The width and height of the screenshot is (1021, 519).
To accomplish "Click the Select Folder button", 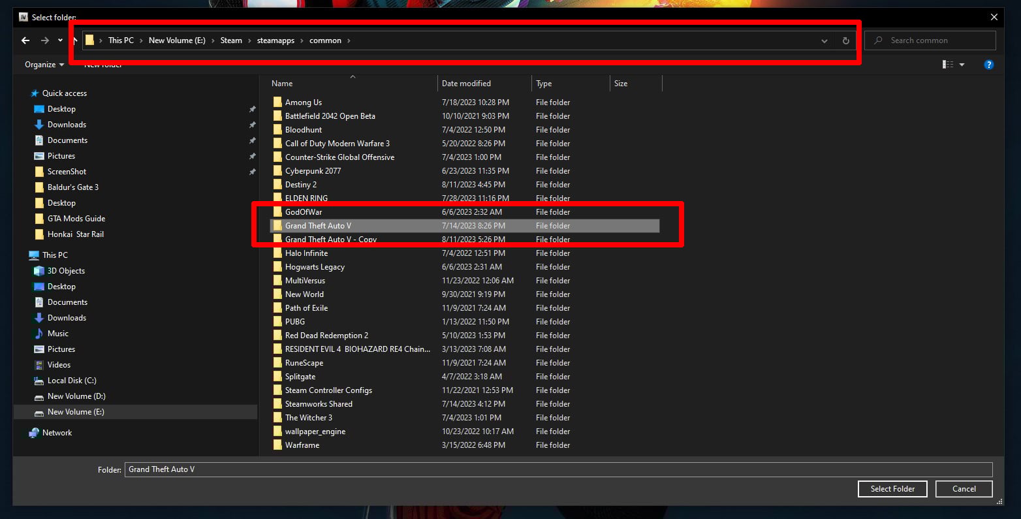I will point(892,488).
